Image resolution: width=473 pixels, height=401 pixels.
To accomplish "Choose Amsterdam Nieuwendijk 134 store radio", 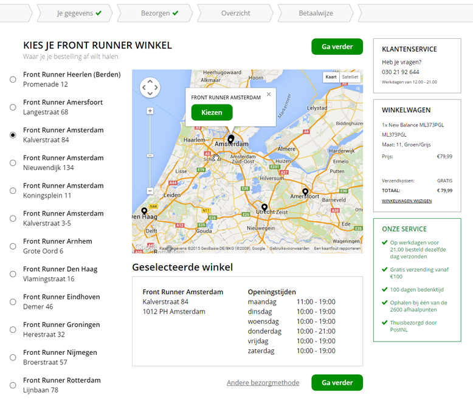I will (13, 163).
